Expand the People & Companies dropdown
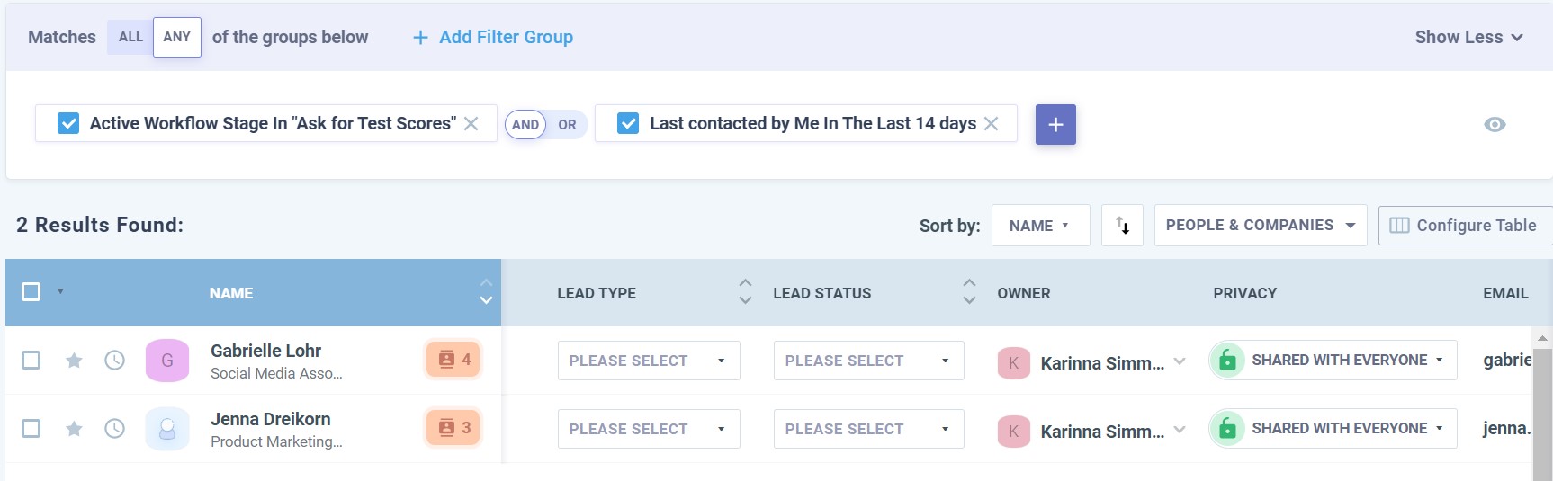 pos(1260,226)
